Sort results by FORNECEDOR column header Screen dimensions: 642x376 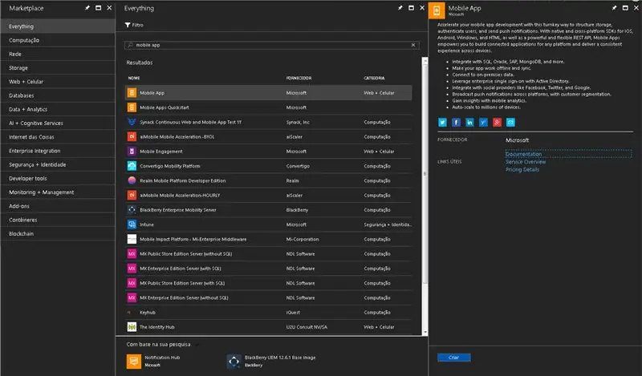click(x=299, y=78)
